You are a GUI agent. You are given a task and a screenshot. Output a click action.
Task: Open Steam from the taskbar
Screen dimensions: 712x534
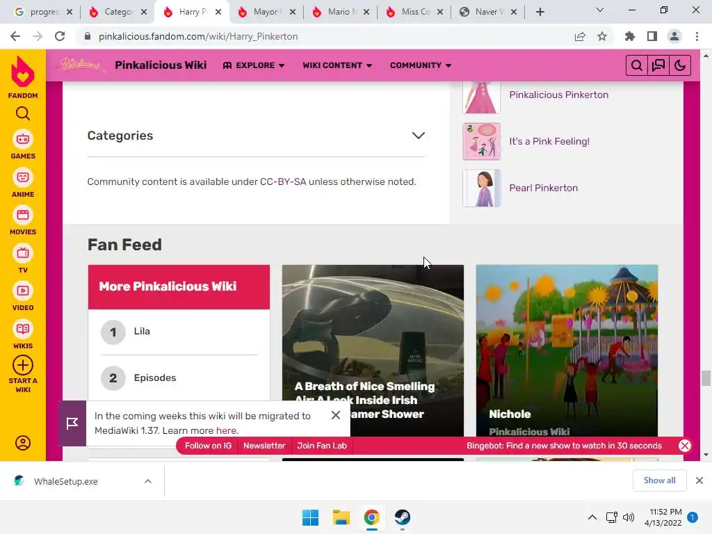[402, 517]
